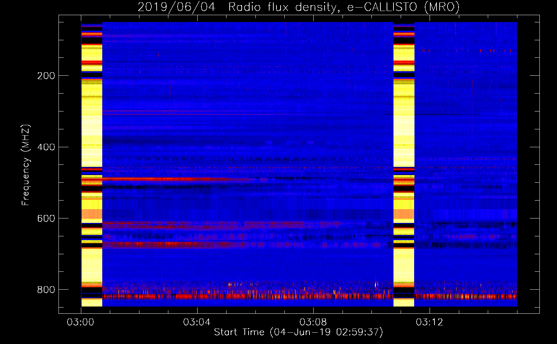
Task: Click the 03:04 time tick label
Action: pyautogui.click(x=197, y=322)
